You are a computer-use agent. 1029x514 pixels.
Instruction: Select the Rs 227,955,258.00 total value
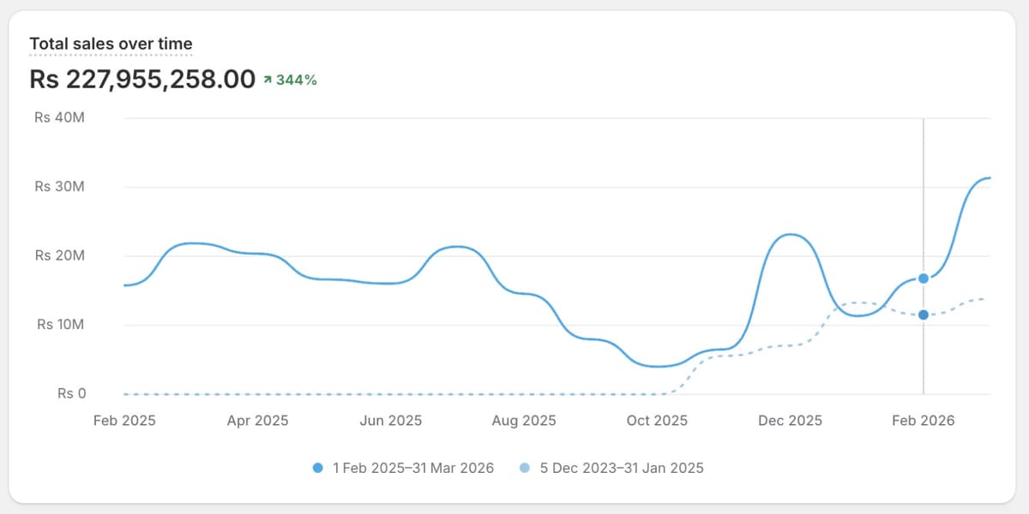(x=142, y=78)
